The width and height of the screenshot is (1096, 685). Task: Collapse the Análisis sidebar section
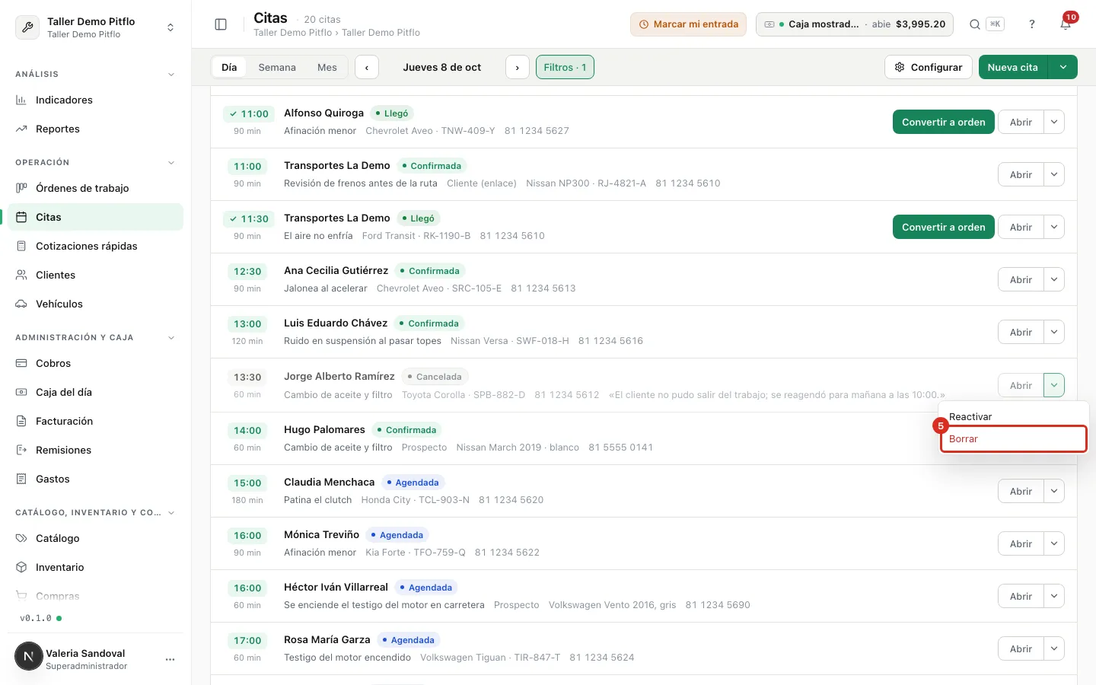point(171,75)
